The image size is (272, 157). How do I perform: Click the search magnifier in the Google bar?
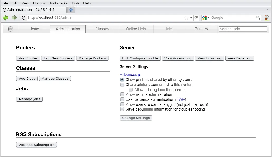coord(258,17)
